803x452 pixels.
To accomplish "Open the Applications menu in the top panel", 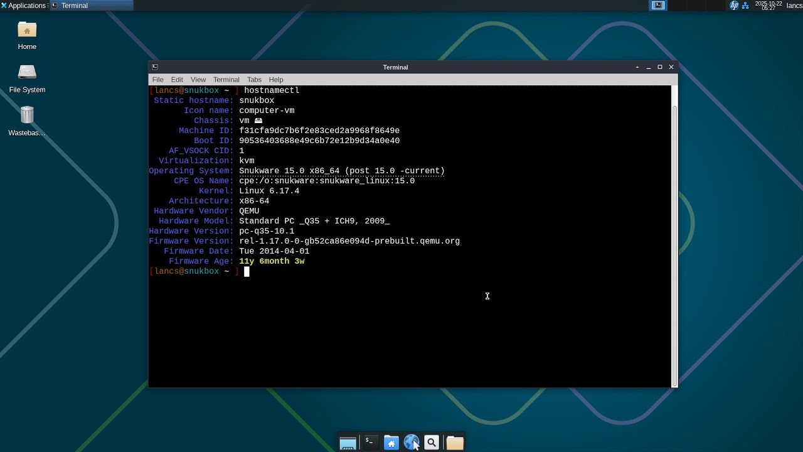I will point(23,6).
